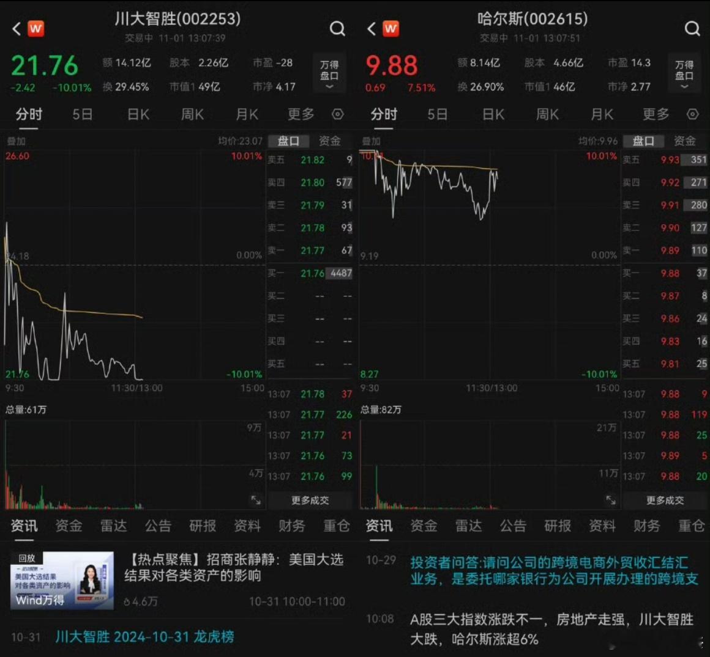Tap Wind logo on 川大智胜 header

(x=35, y=29)
